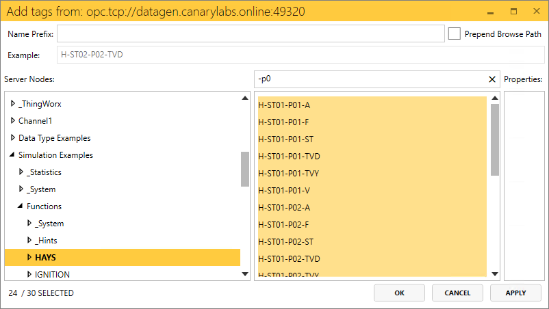549x309 pixels.
Task: Collapse the Simulation Examples node
Action: 13,155
